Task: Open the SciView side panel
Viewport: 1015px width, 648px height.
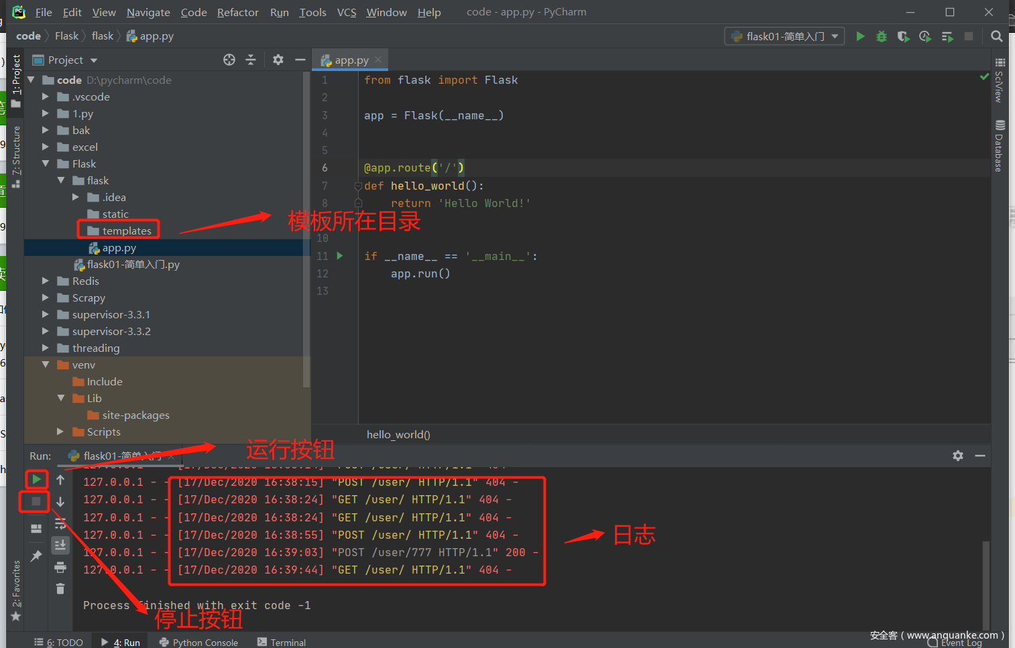Action: (1000, 80)
